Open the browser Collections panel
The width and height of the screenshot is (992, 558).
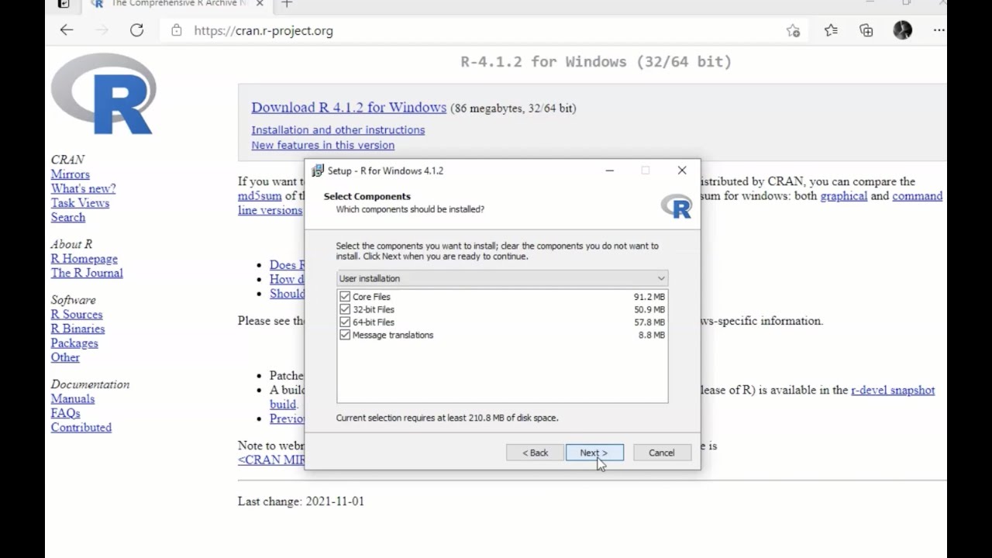click(866, 30)
